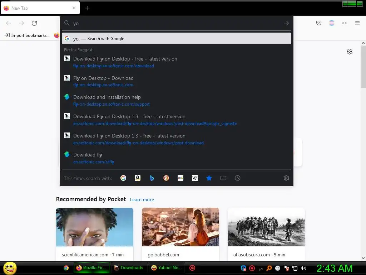Search this time with eBay icon
The height and width of the screenshot is (275, 366).
tap(180, 178)
